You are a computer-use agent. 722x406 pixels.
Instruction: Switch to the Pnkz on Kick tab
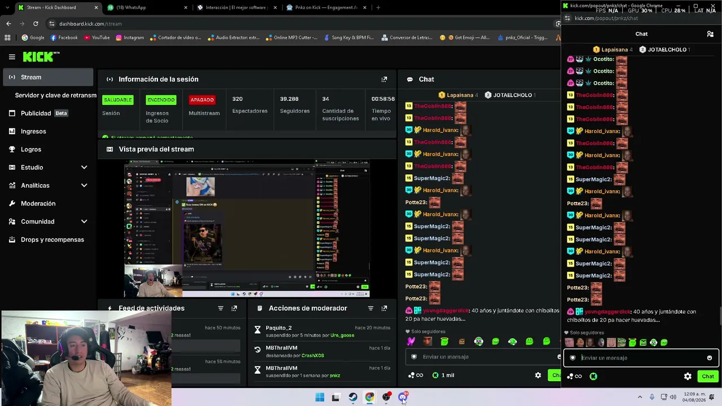(x=326, y=7)
